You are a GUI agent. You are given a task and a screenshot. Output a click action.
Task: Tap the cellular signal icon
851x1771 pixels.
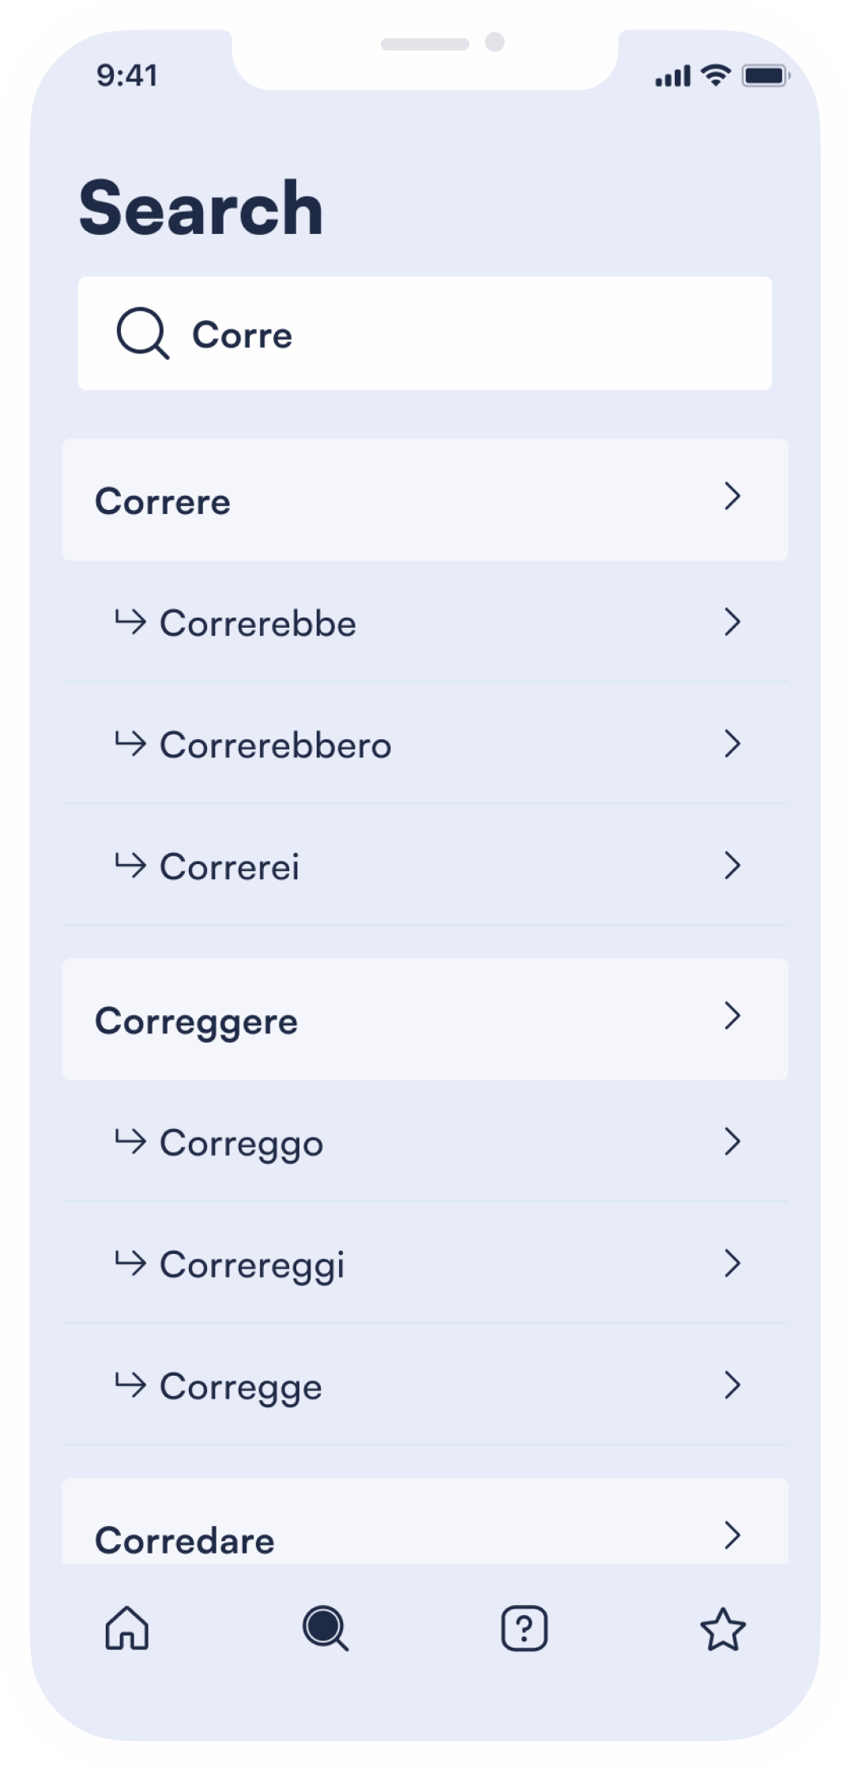click(x=672, y=77)
